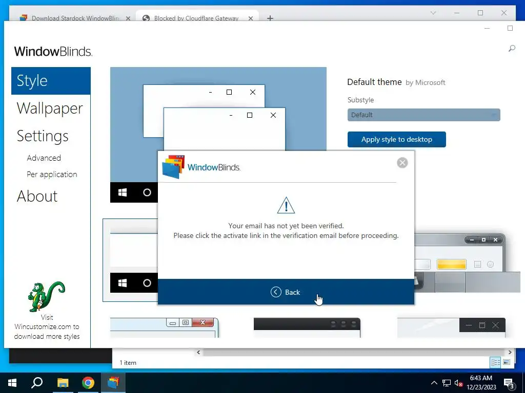Screen dimensions: 525x393
Task: Open Windows taskbar search
Action: point(37,383)
